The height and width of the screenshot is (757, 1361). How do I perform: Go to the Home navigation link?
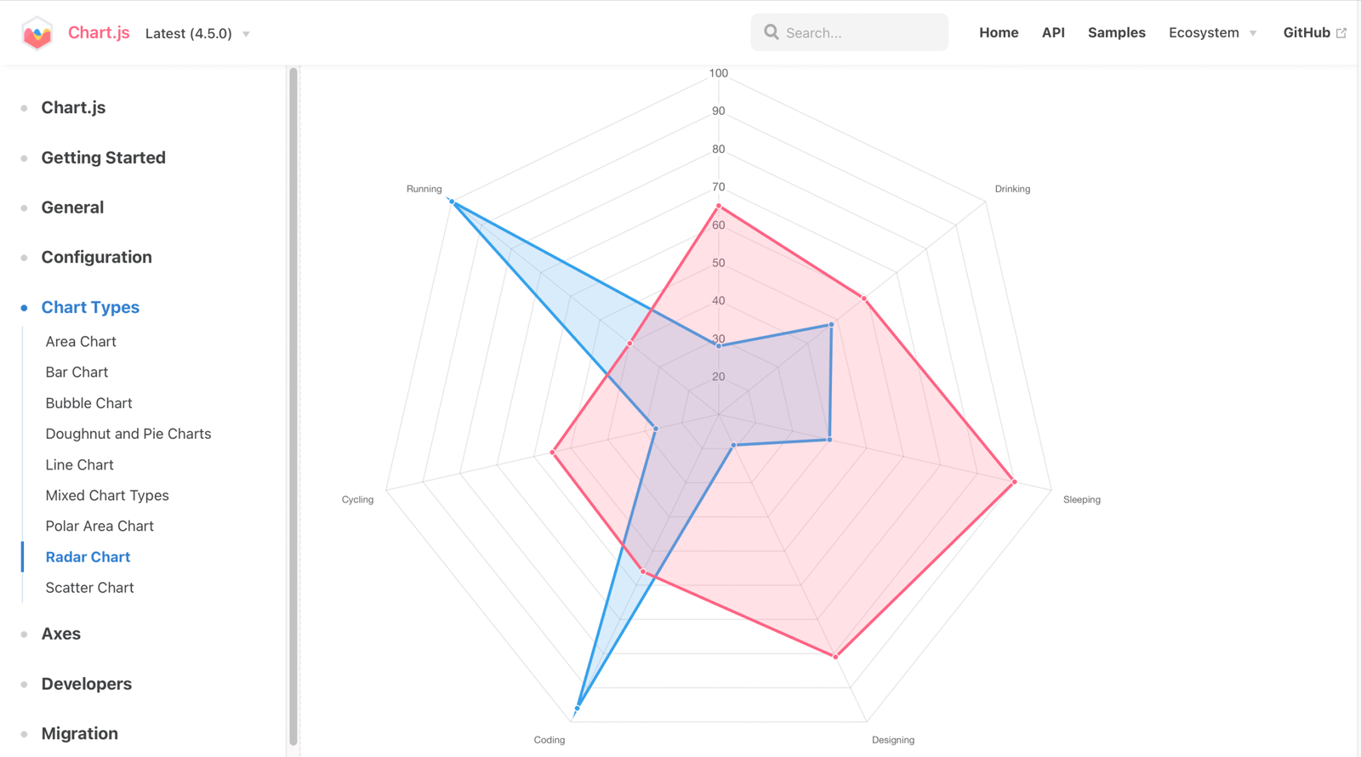pos(999,32)
